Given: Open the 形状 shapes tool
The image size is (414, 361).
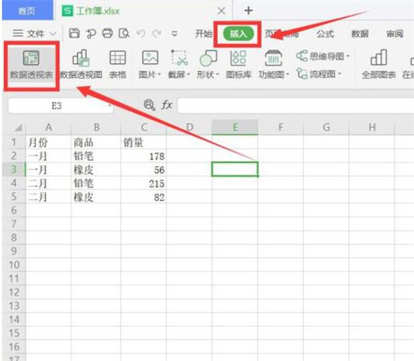Looking at the screenshot, I should click(x=208, y=65).
